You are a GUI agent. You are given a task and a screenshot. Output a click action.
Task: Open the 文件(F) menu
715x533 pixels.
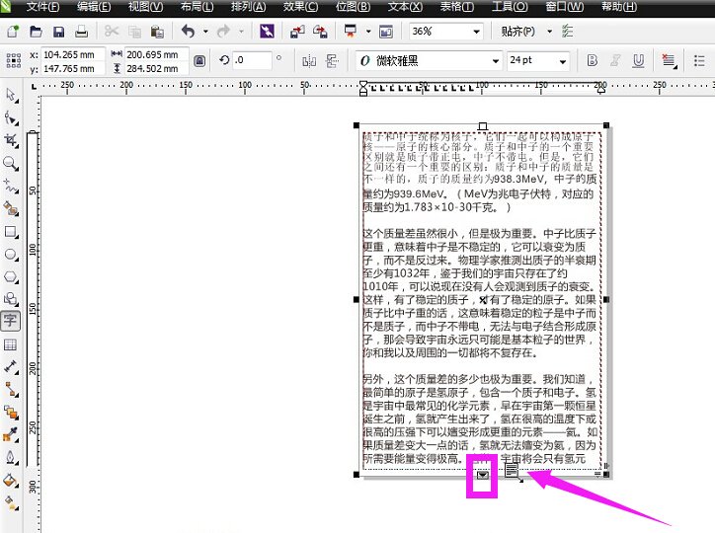[x=42, y=6]
